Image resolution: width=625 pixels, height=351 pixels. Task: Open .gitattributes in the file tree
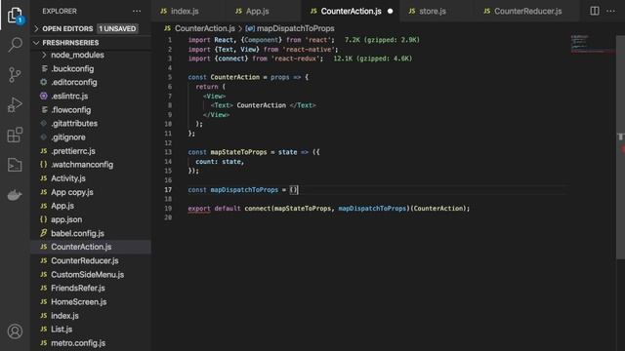74,124
